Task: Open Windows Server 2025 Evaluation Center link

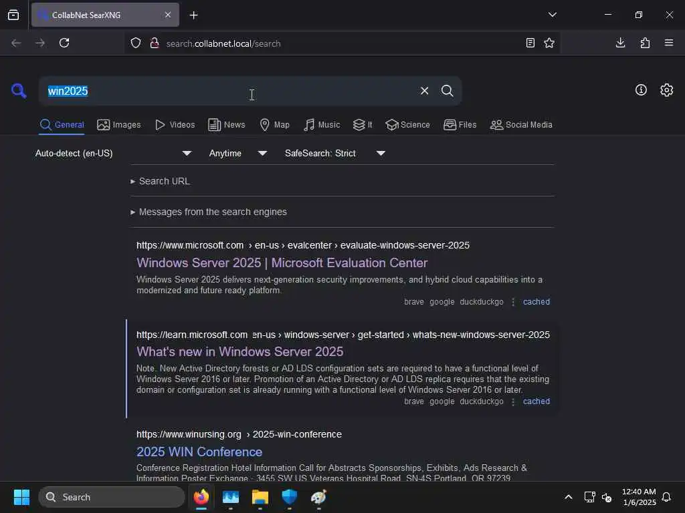Action: point(282,263)
